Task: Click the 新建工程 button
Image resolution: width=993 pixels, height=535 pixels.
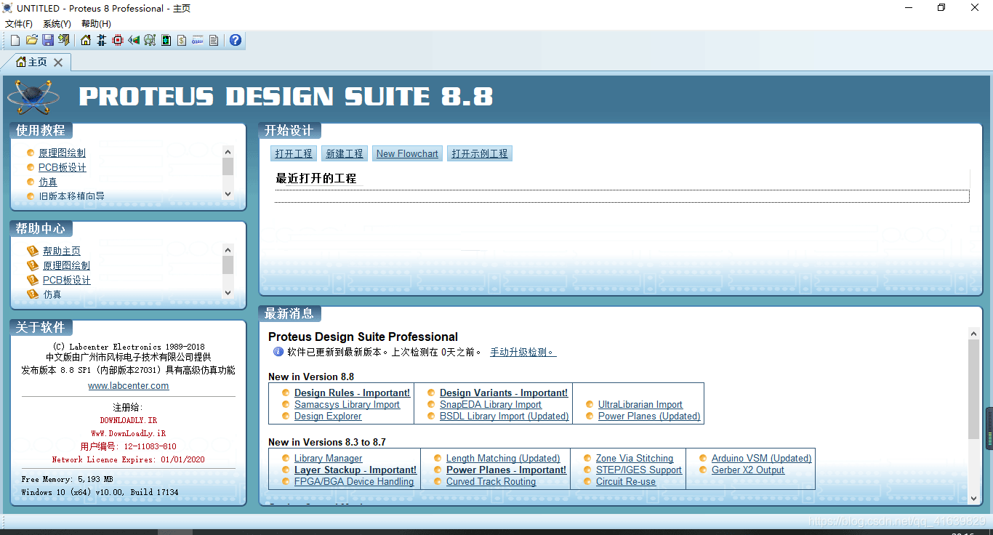Action: coord(345,153)
